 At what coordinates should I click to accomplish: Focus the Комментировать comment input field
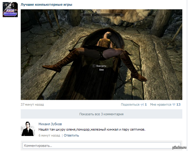102,146
